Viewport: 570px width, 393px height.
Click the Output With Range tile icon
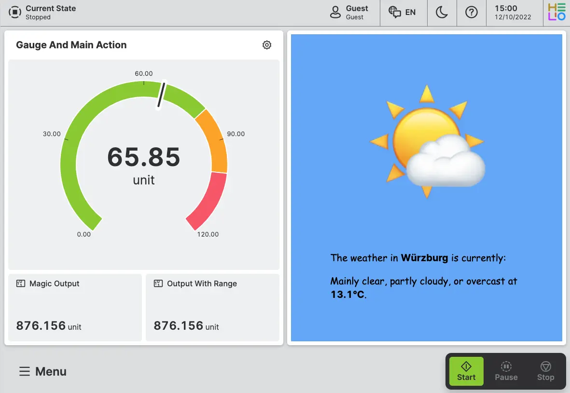[x=158, y=284]
